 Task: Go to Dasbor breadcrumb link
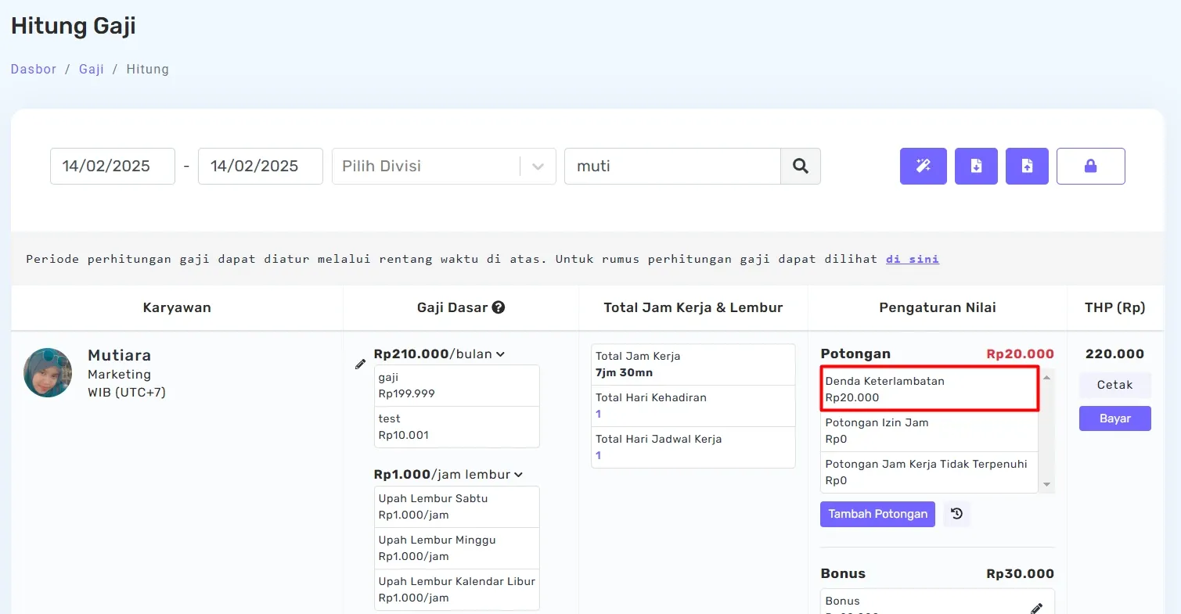pyautogui.click(x=34, y=69)
